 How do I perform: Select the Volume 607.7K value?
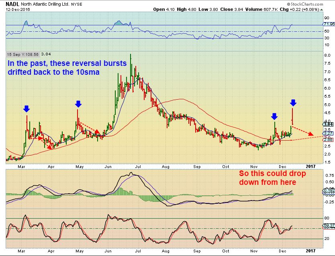pyautogui.click(x=261, y=9)
